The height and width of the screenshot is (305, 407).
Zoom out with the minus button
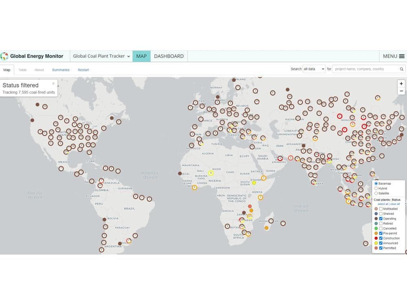(401, 91)
